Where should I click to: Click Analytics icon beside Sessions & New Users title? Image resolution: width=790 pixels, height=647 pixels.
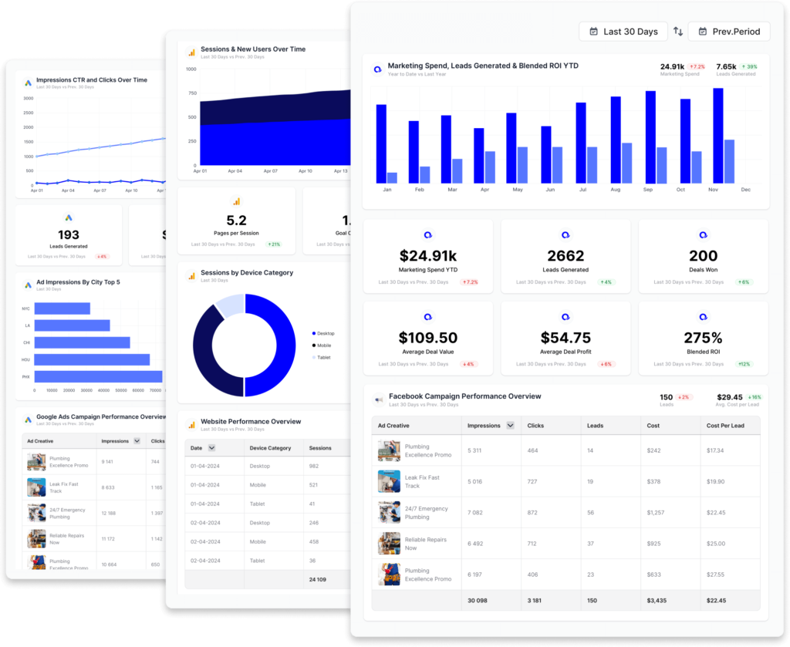(x=191, y=52)
